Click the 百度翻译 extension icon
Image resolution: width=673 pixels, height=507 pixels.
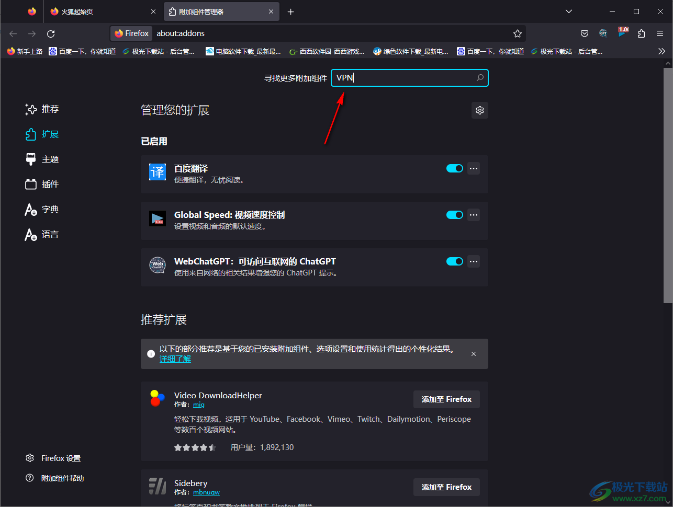coord(158,172)
